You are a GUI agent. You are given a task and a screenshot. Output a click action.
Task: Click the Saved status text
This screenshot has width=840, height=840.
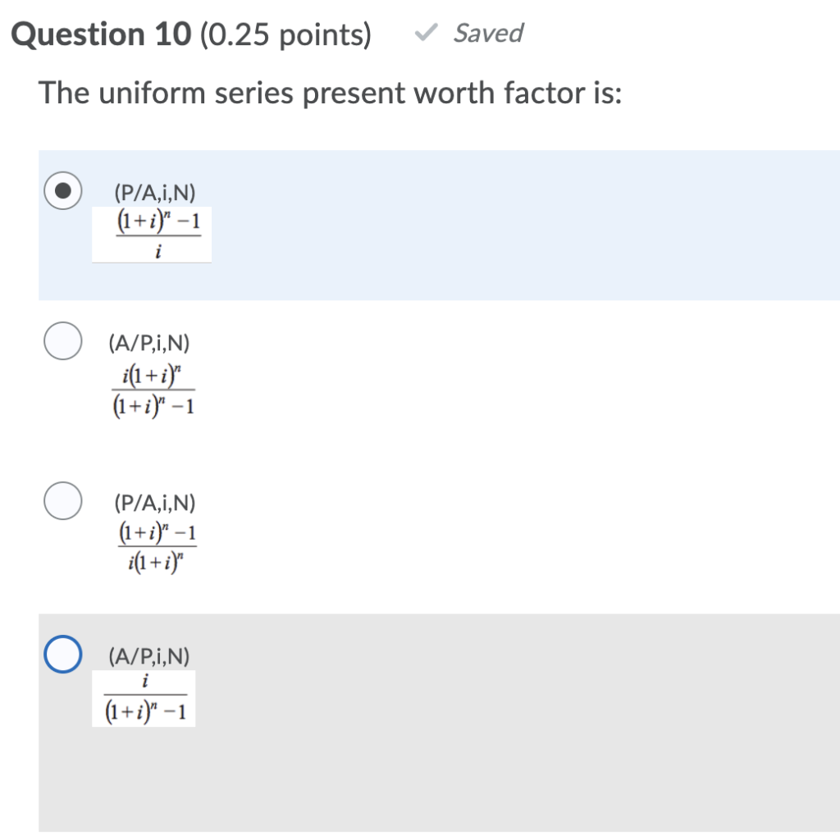point(488,33)
